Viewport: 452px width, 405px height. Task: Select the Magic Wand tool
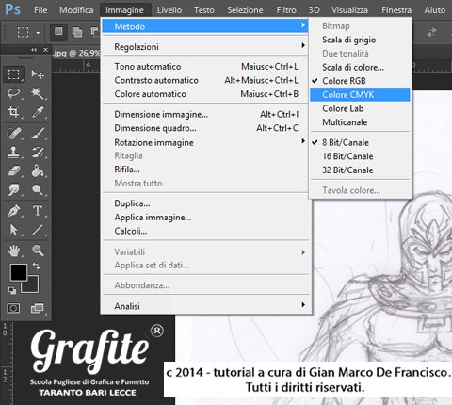(x=38, y=93)
